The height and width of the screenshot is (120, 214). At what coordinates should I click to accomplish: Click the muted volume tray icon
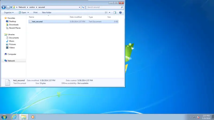click(198, 117)
